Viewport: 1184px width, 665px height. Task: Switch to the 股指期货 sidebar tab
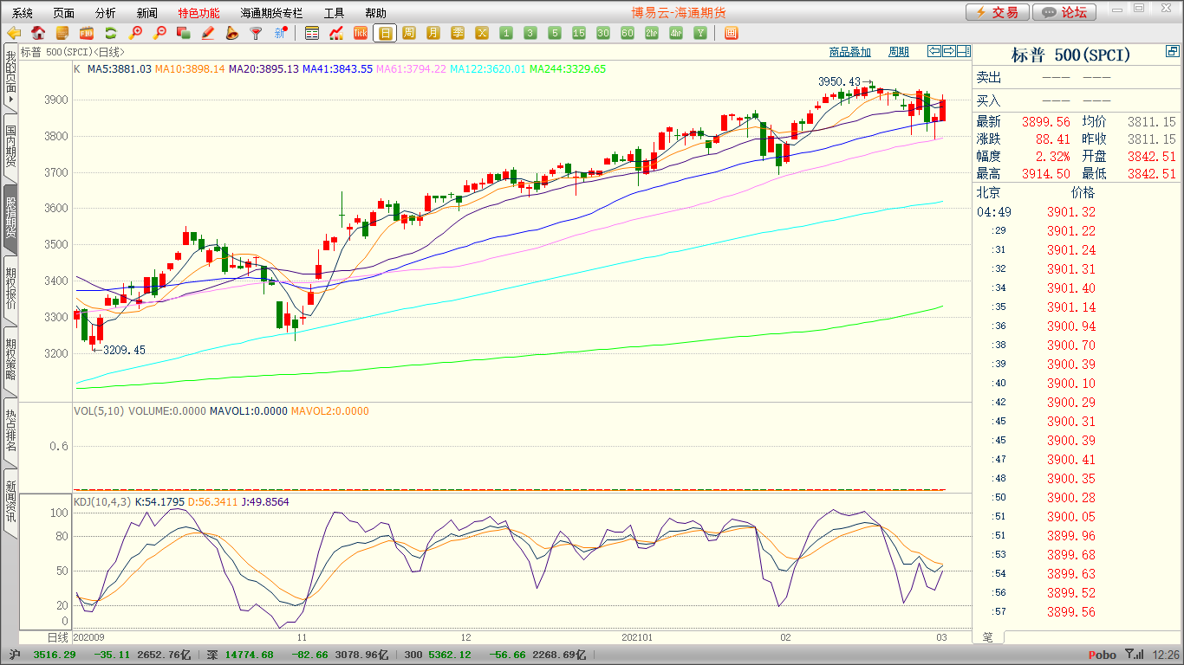click(10, 218)
